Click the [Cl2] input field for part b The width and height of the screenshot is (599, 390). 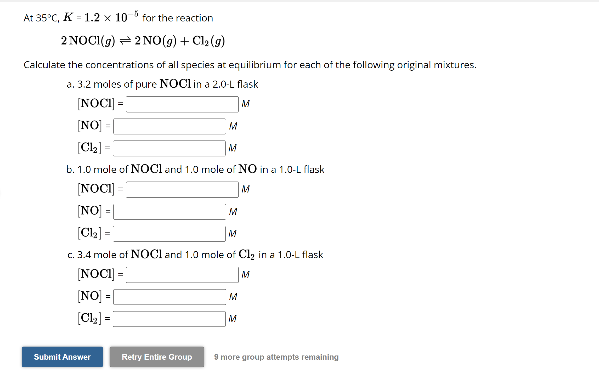pos(169,233)
